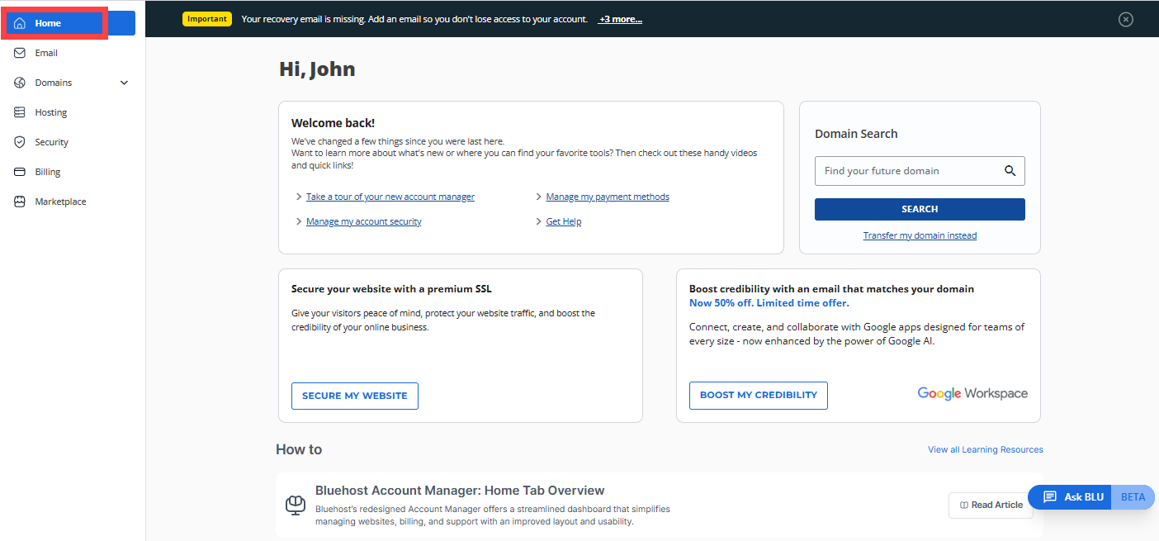Expand the '+3 more...' notifications
Image resolution: width=1159 pixels, height=541 pixels.
tap(620, 19)
